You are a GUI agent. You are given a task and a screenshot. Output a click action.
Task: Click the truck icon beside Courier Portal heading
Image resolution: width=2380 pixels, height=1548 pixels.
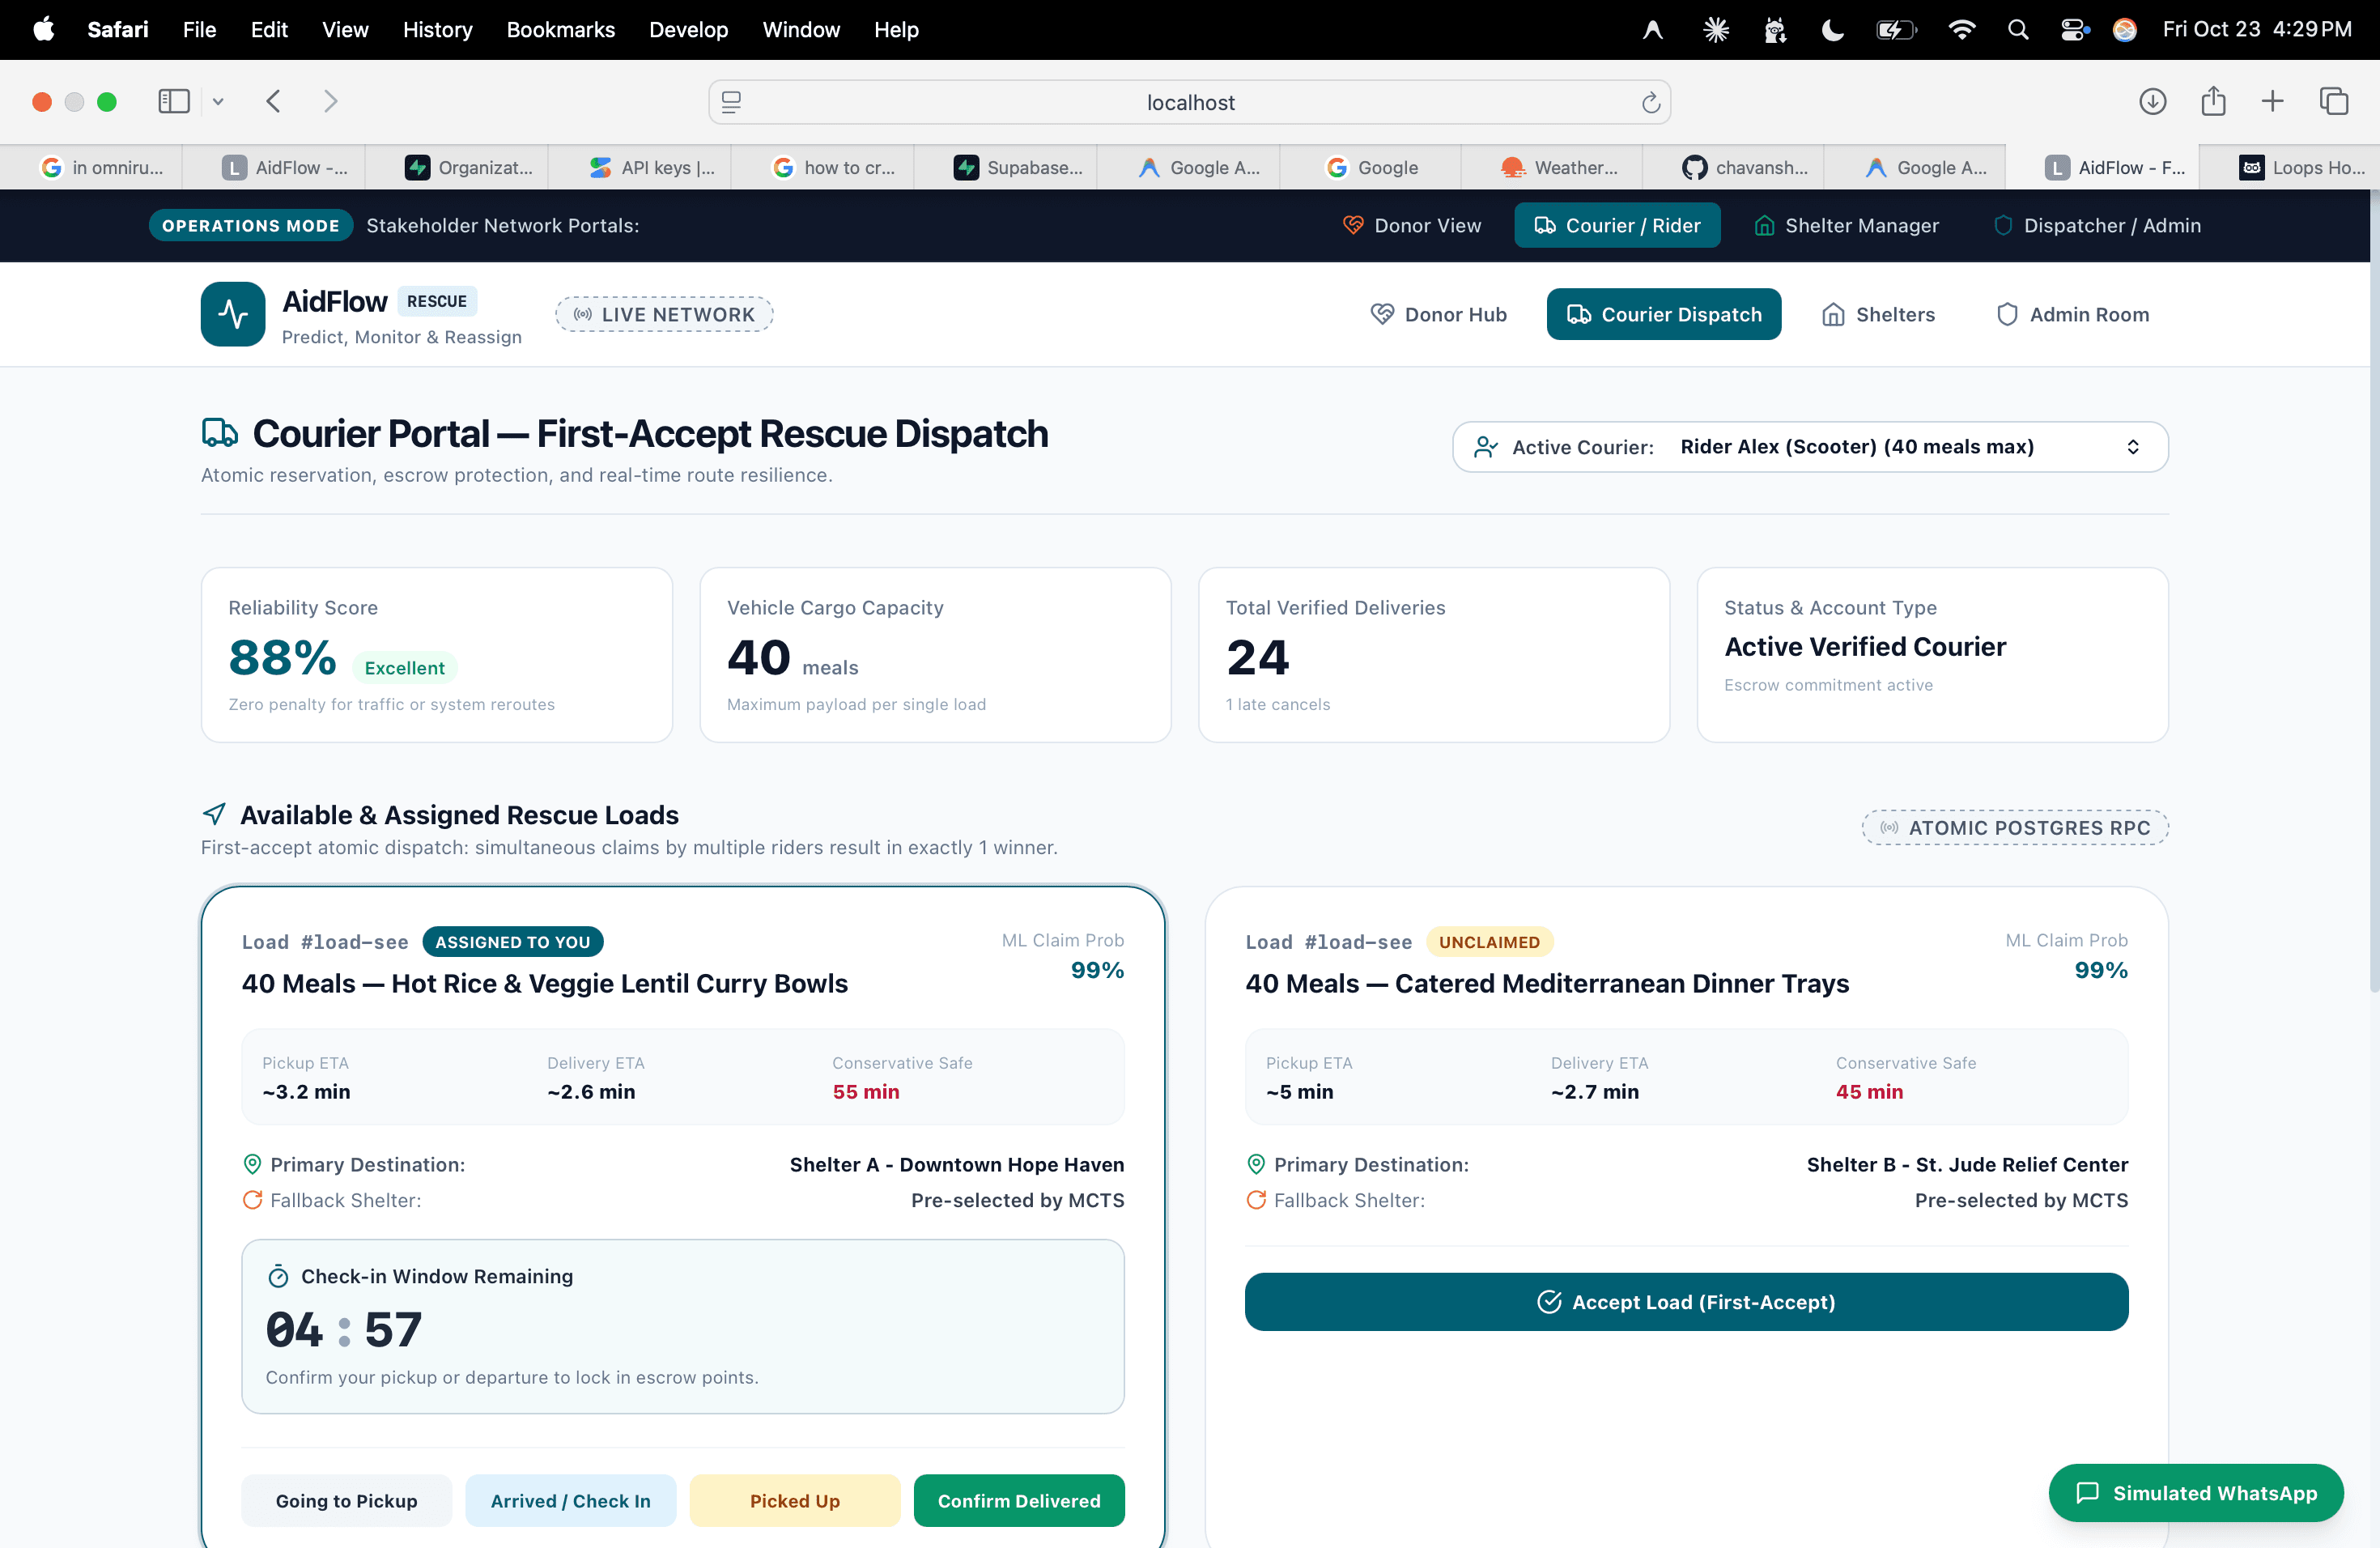pyautogui.click(x=220, y=433)
